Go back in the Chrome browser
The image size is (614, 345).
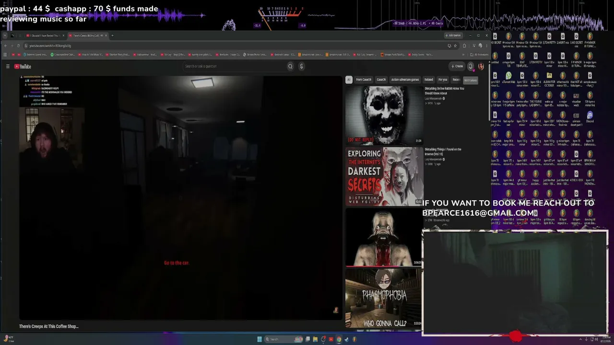click(x=5, y=46)
